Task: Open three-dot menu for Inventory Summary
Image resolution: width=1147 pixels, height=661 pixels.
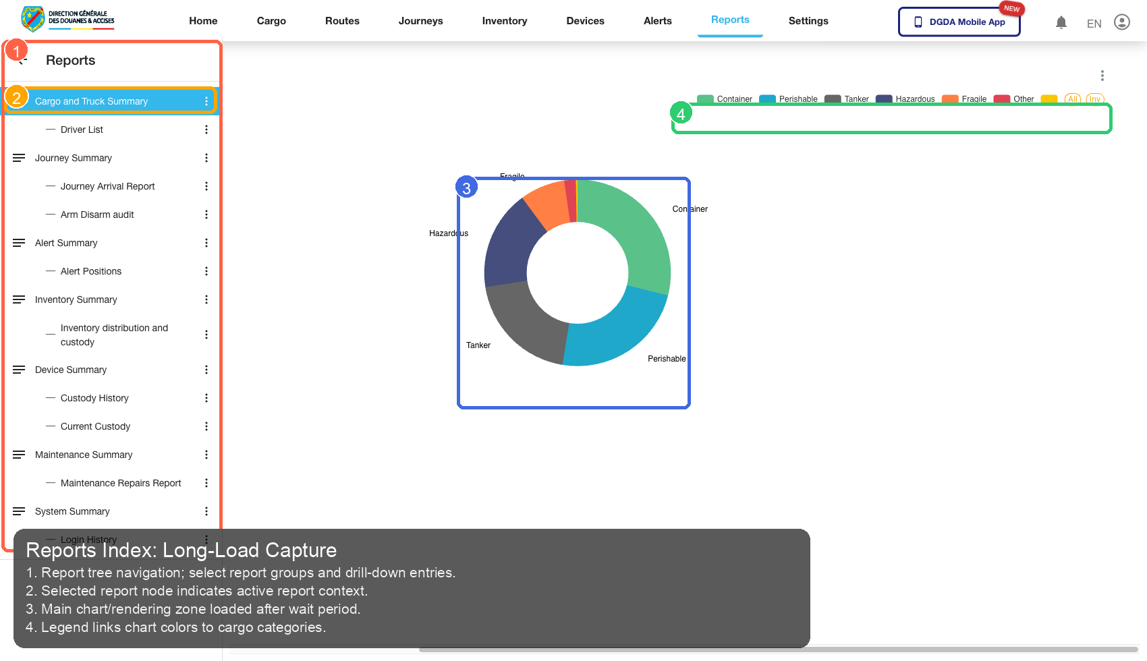Action: click(x=206, y=299)
